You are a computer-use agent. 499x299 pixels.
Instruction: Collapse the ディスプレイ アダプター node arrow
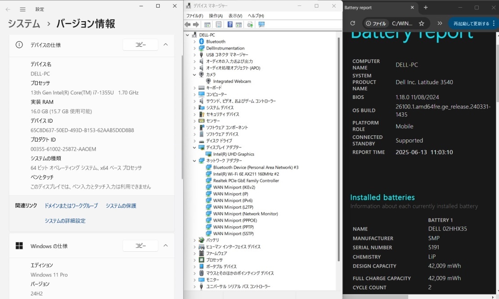tap(194, 147)
